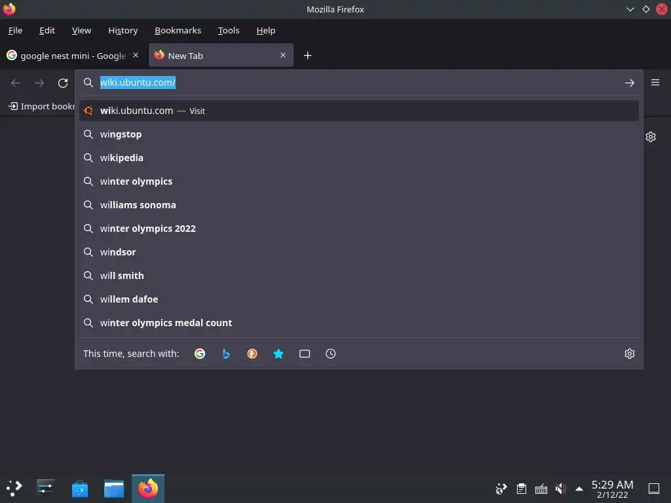Select the williams sonoma suggestion
This screenshot has height=503, width=671.
358,205
